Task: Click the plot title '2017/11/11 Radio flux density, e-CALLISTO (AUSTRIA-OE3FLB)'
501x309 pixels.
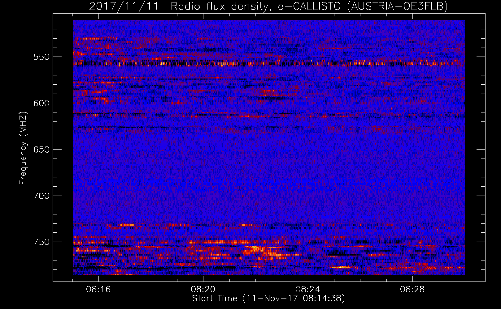Action: [x=268, y=6]
